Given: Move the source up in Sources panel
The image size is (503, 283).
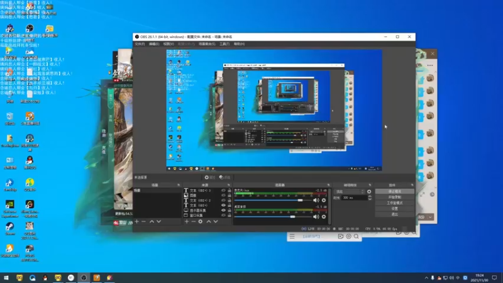Looking at the screenshot, I should click(x=209, y=221).
